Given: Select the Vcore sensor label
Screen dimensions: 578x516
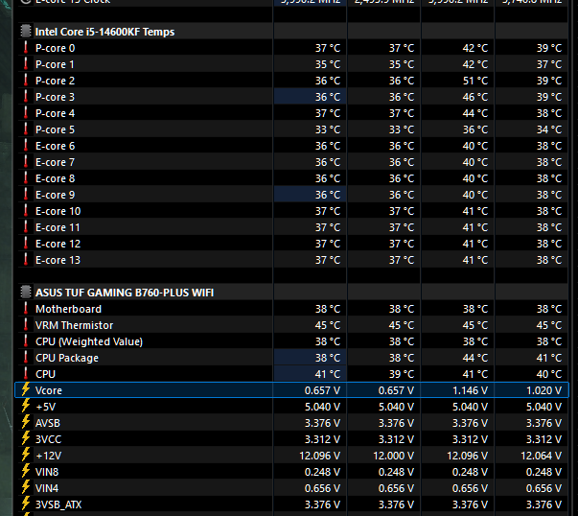Looking at the screenshot, I should coord(48,390).
